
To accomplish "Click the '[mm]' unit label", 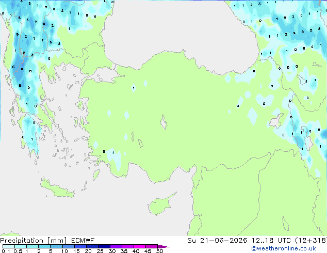I will [x=57, y=241].
